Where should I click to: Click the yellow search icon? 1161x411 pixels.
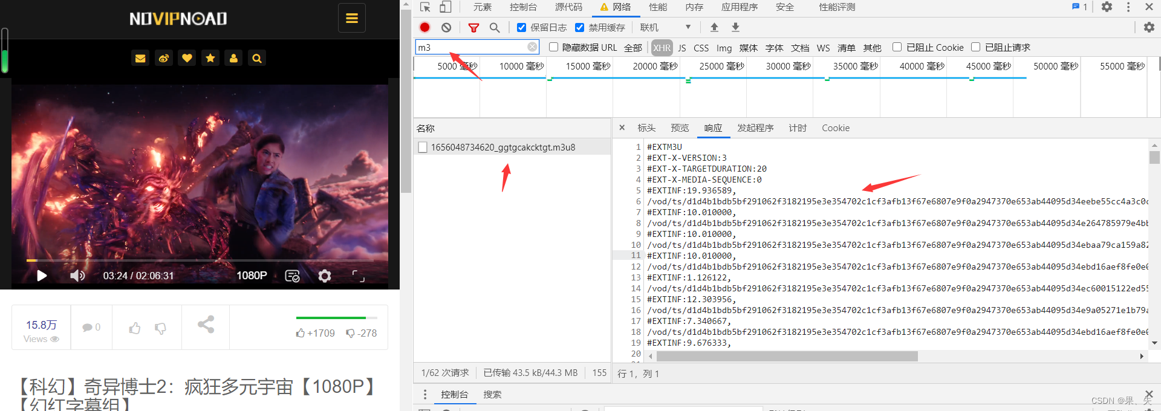tap(257, 58)
